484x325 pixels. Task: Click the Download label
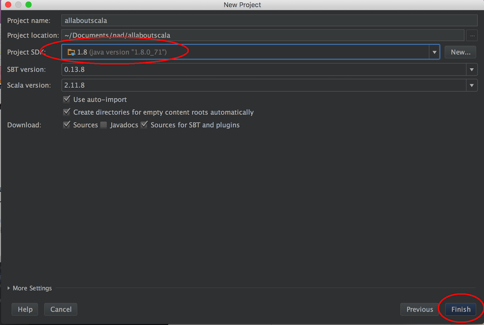[x=24, y=125]
